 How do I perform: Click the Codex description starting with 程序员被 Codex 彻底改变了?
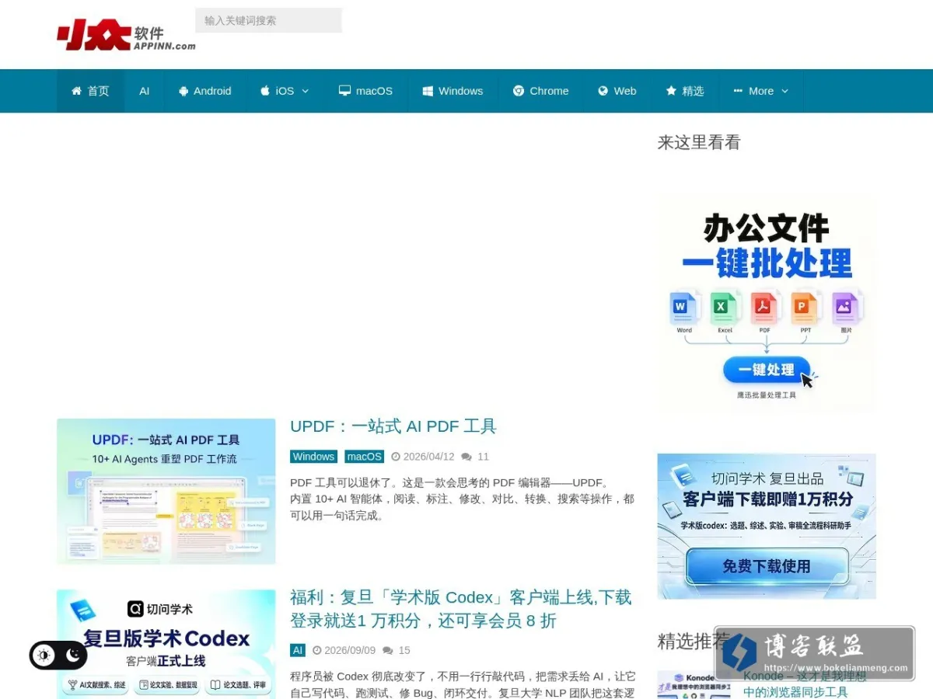pyautogui.click(x=463, y=684)
